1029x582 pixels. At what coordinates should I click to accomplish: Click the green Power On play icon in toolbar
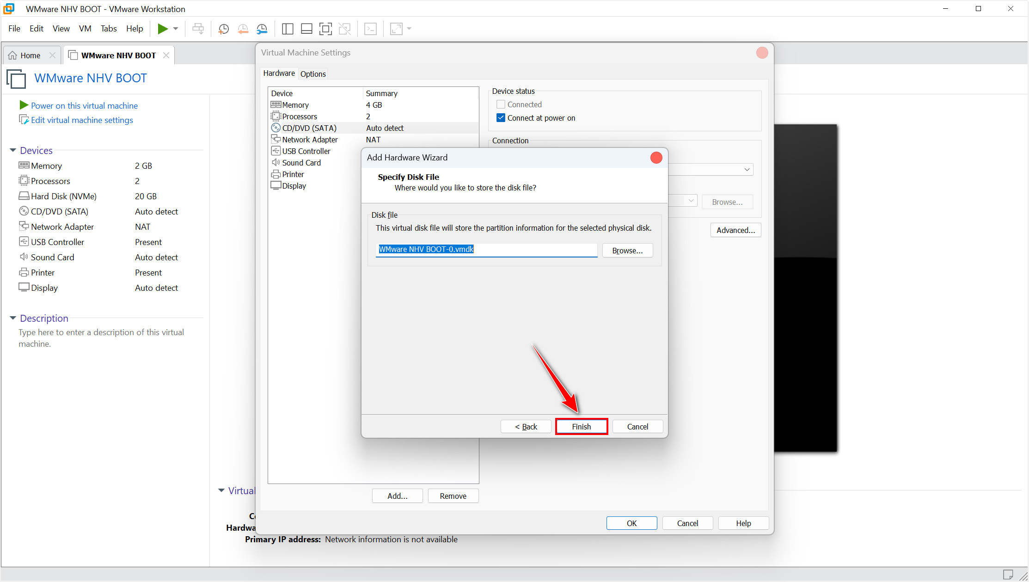(x=162, y=29)
